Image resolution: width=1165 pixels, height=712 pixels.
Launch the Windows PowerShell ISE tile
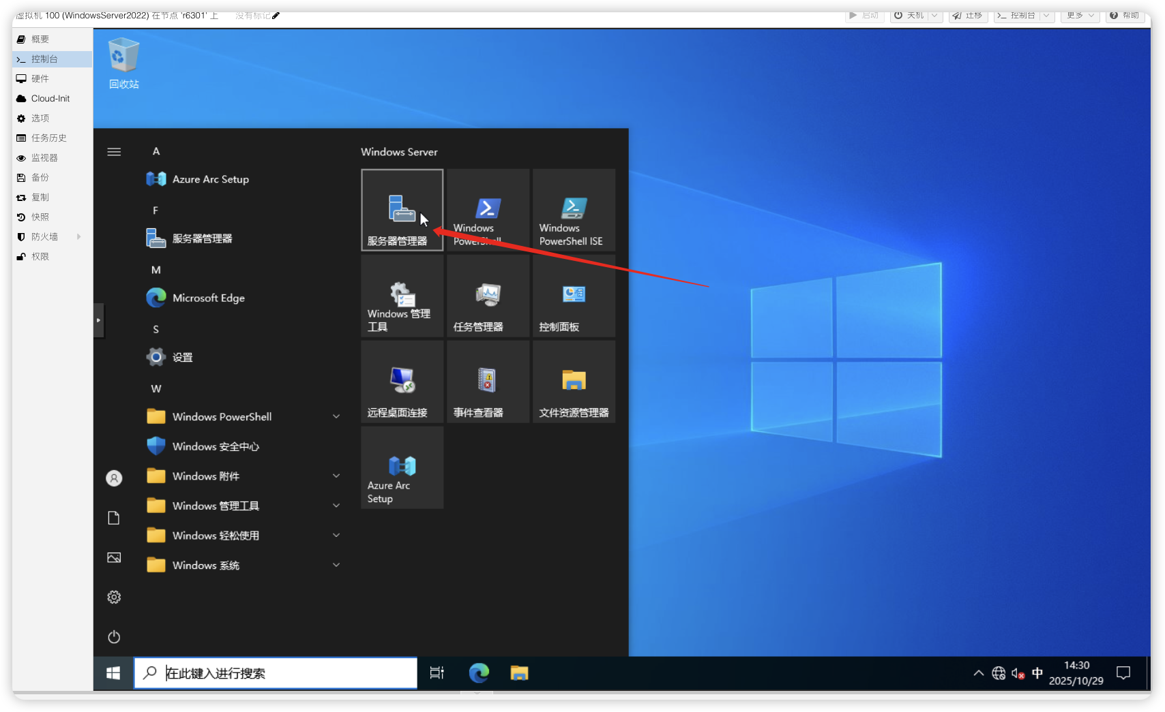(x=574, y=210)
